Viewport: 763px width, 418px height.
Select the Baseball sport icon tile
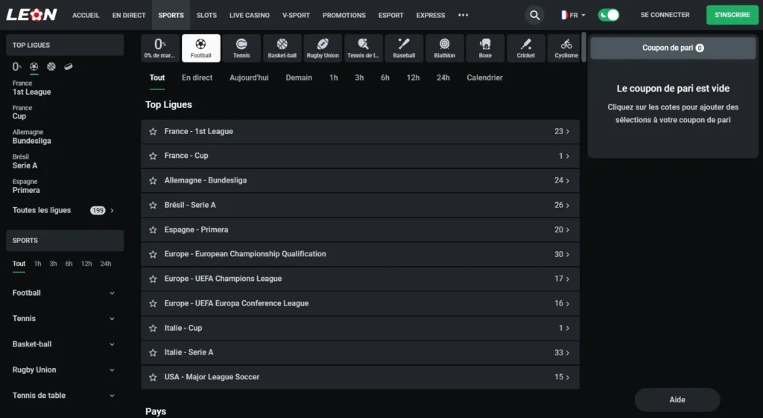click(404, 48)
